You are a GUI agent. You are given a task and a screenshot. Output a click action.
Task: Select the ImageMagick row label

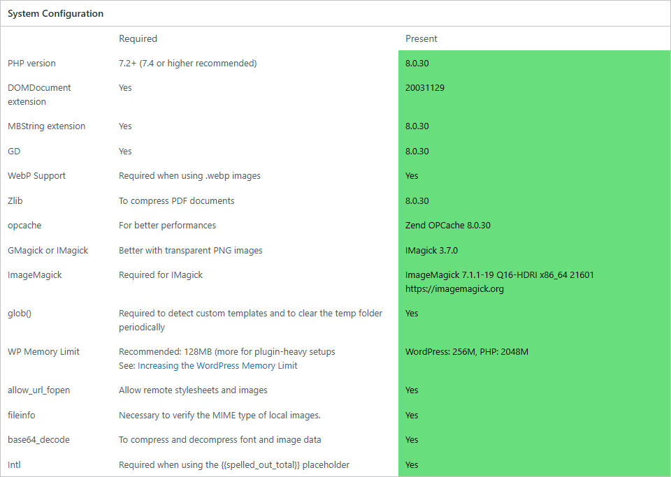(35, 275)
